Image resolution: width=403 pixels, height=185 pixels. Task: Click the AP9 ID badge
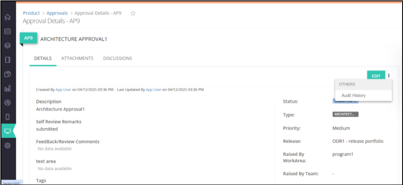pyautogui.click(x=28, y=38)
